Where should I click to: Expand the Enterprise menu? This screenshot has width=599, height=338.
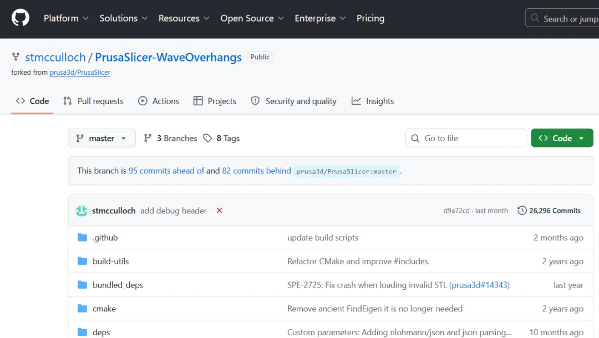coord(320,18)
